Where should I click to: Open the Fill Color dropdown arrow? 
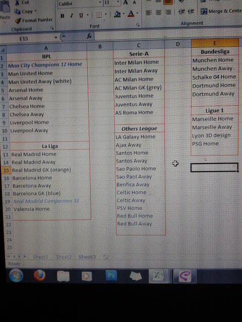[x=124, y=14]
